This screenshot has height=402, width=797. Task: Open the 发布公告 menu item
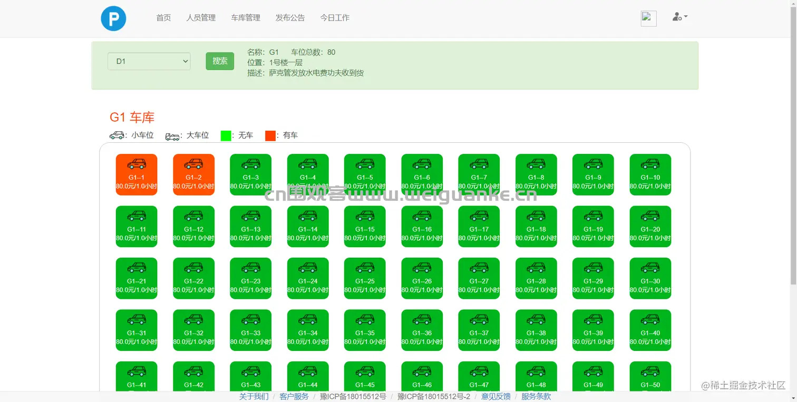click(290, 18)
